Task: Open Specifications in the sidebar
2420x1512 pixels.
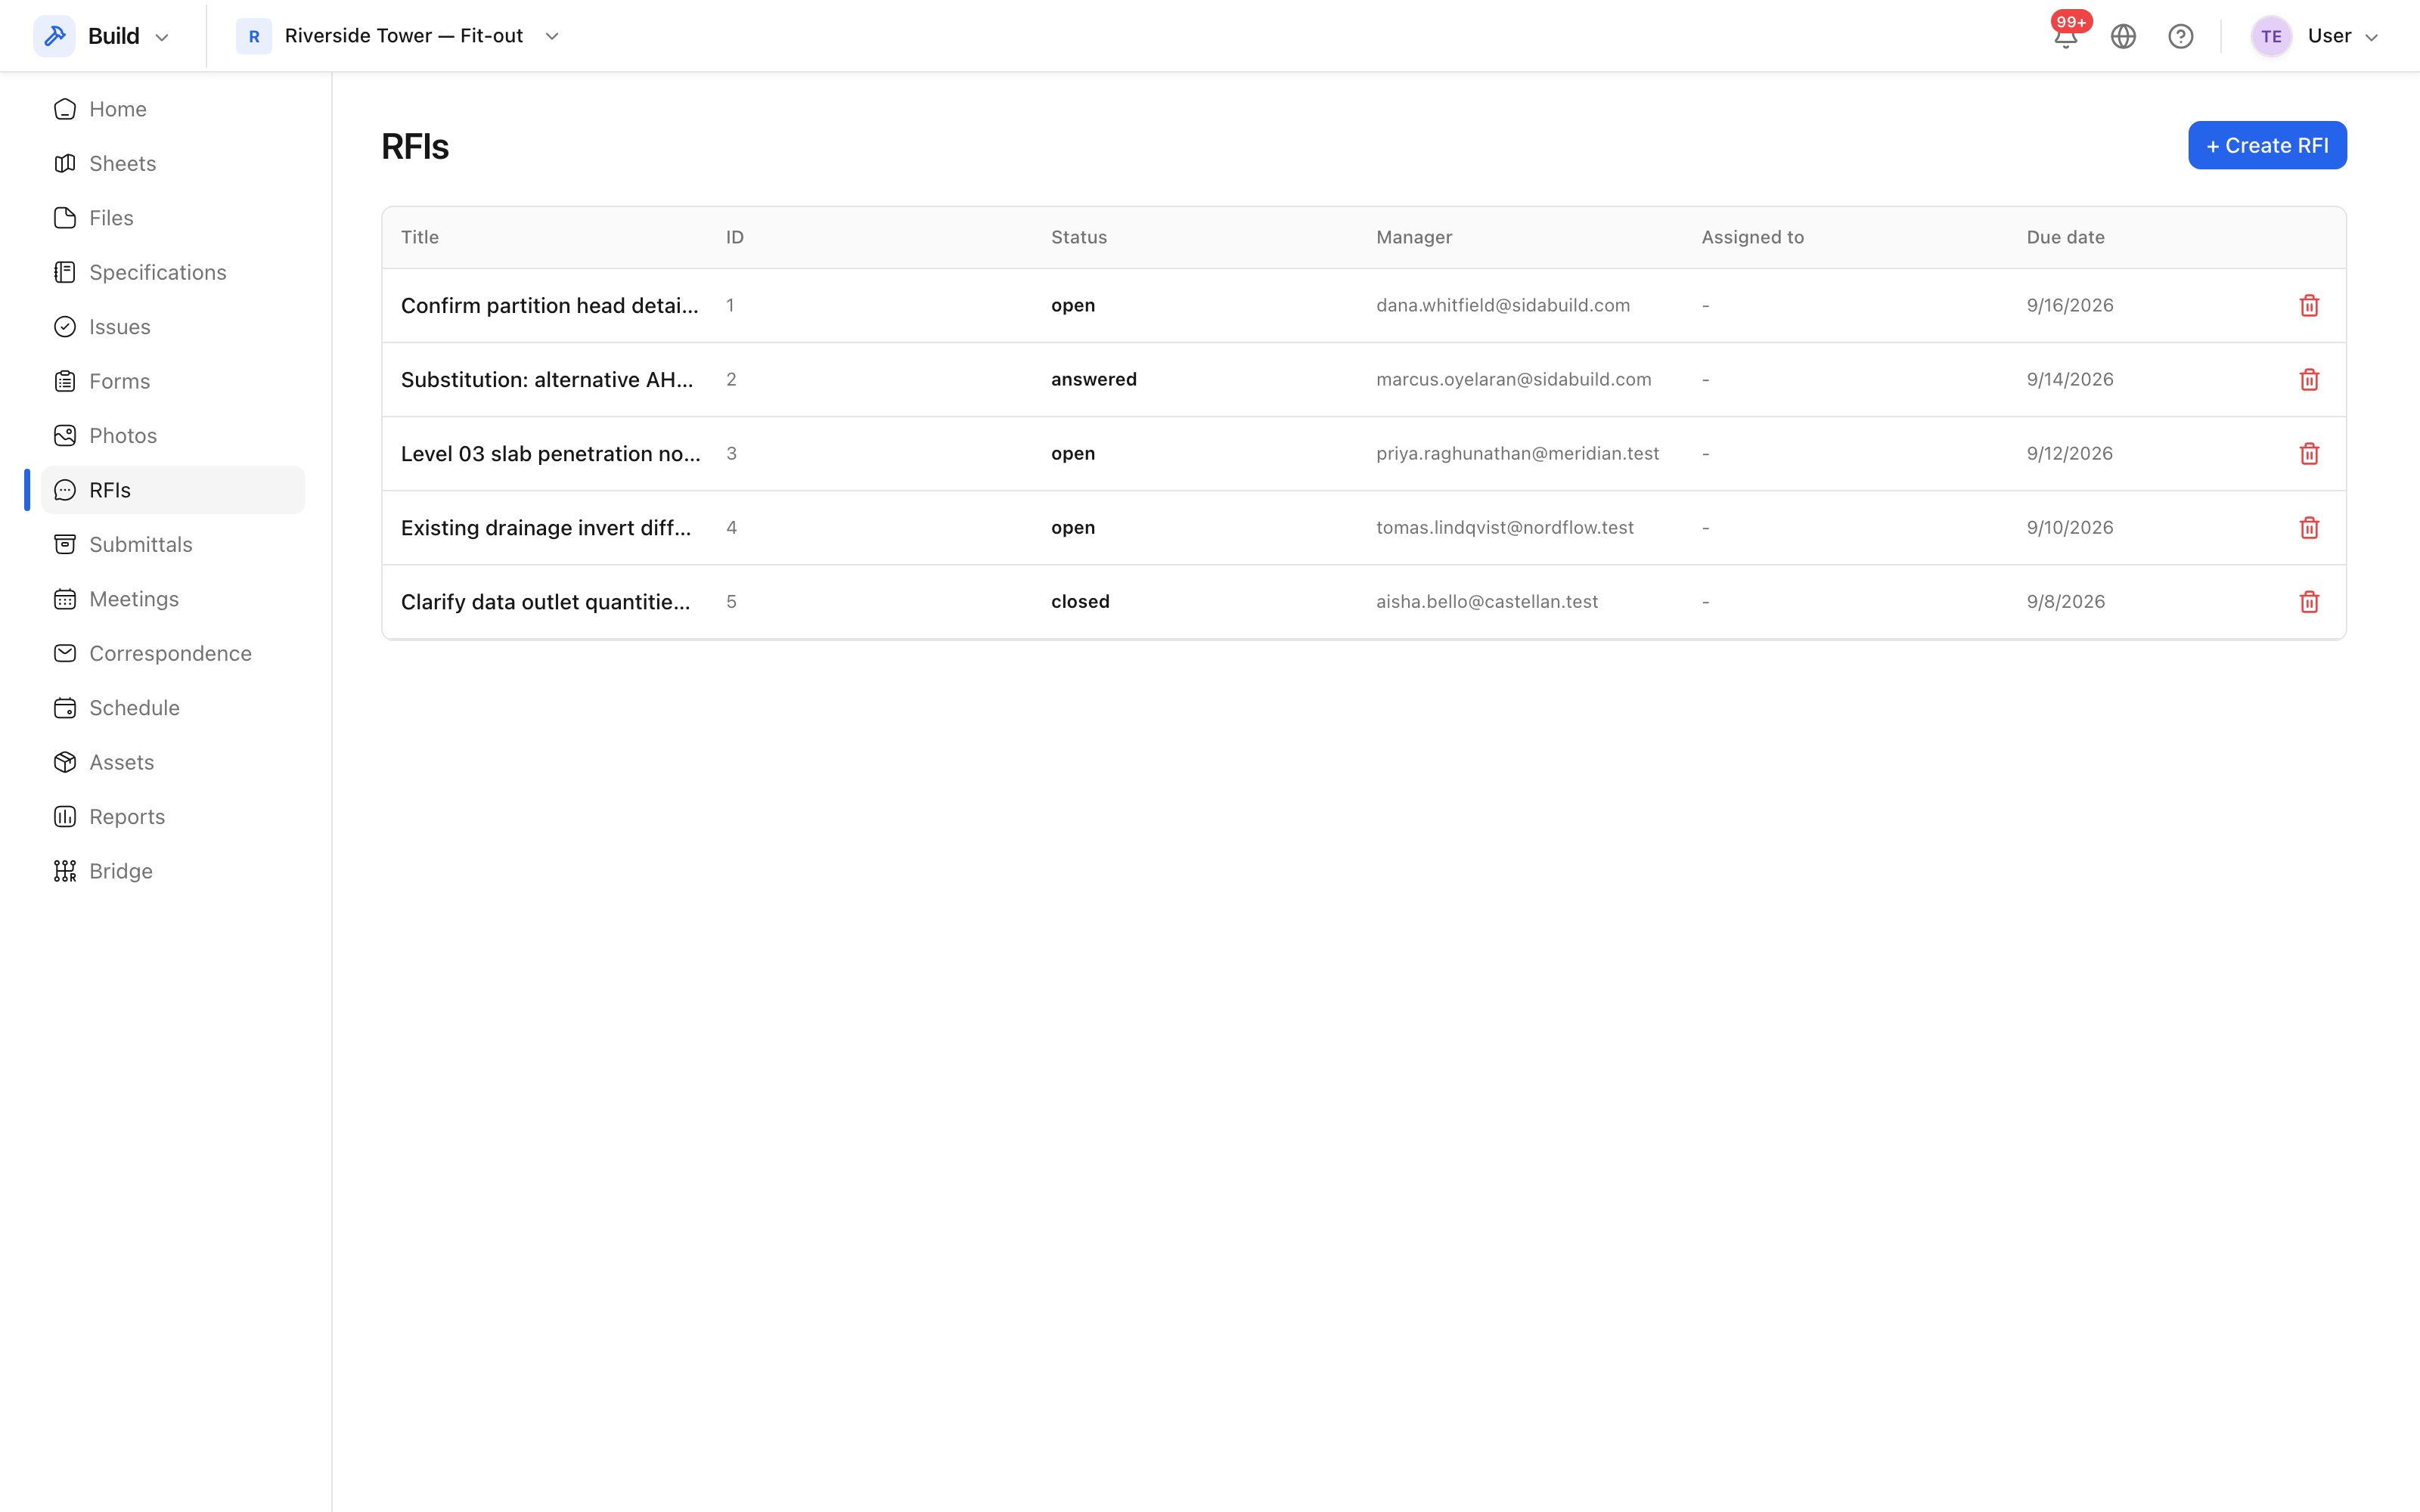Action: click(172, 273)
